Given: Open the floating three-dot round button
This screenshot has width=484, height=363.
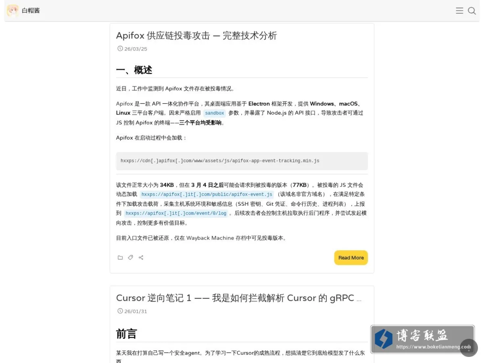Looking at the screenshot, I should pyautogui.click(x=469, y=348).
